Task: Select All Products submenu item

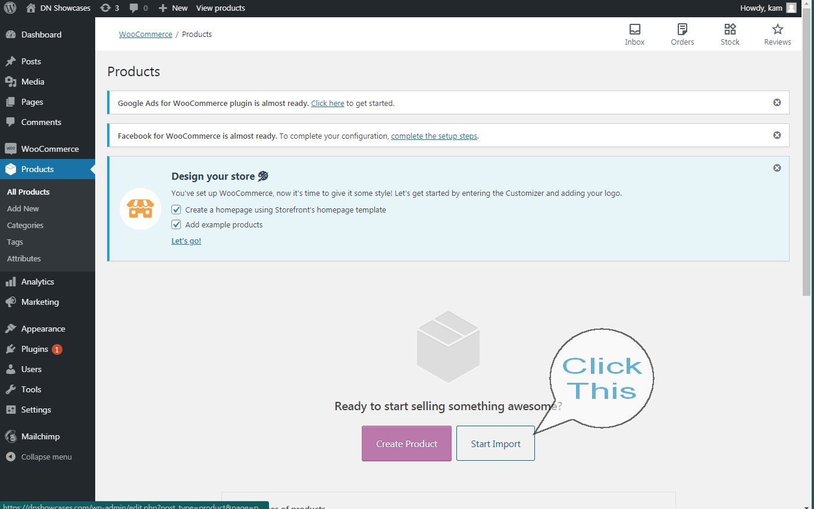Action: coord(29,192)
